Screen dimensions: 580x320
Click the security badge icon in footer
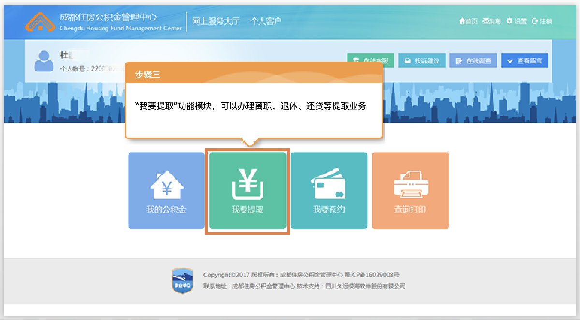tap(183, 281)
